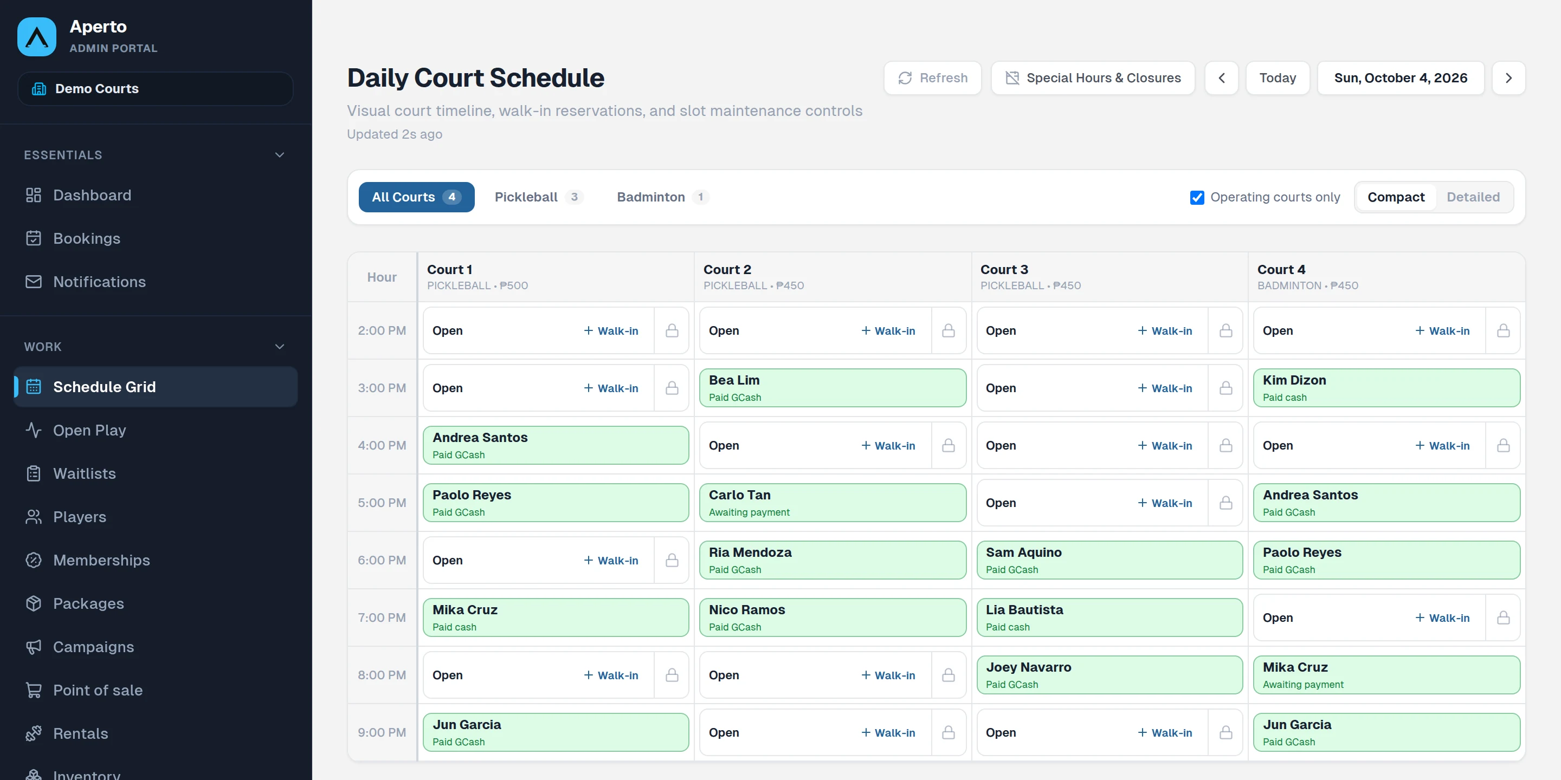Open Special Hours & Closures
The height and width of the screenshot is (780, 1561).
[1093, 78]
